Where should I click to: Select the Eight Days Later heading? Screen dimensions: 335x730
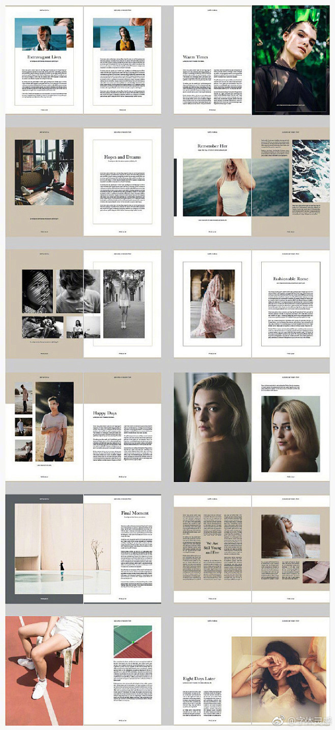(200, 679)
